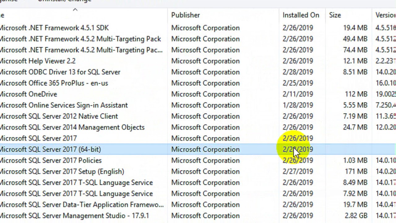Click the 19.7 MB size value

(x=355, y=205)
